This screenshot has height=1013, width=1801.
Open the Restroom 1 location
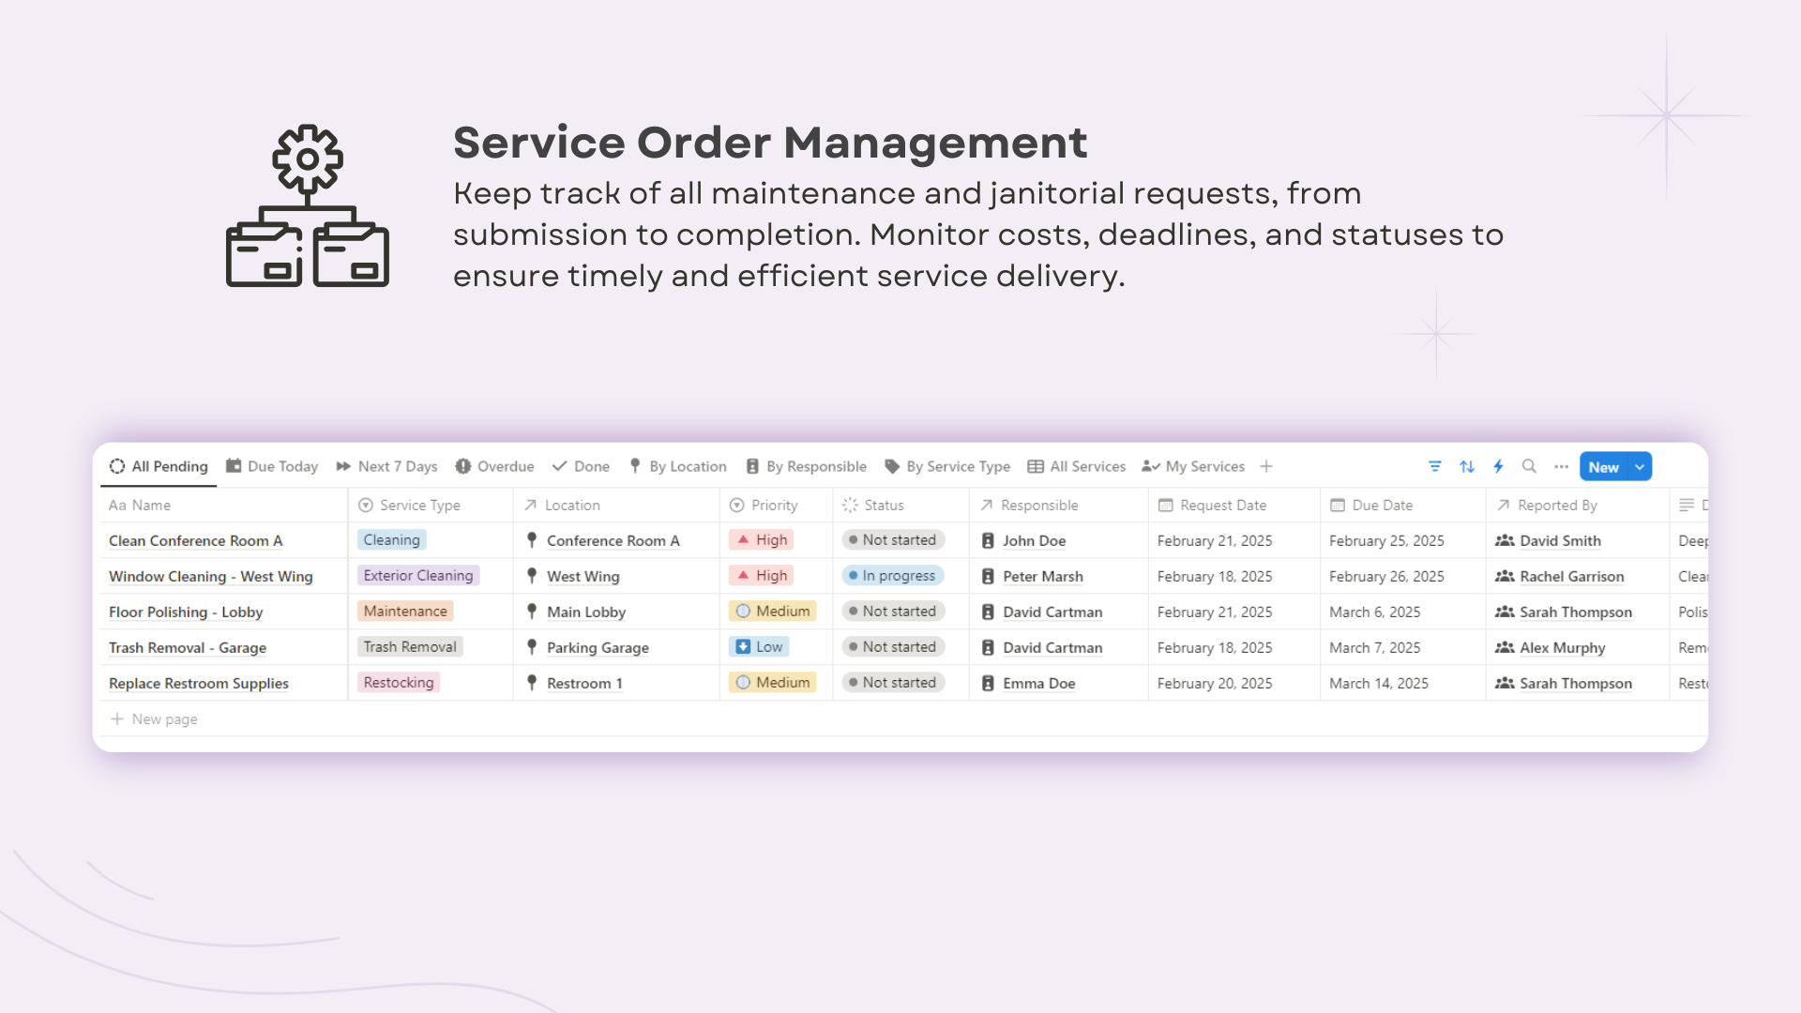coord(584,683)
